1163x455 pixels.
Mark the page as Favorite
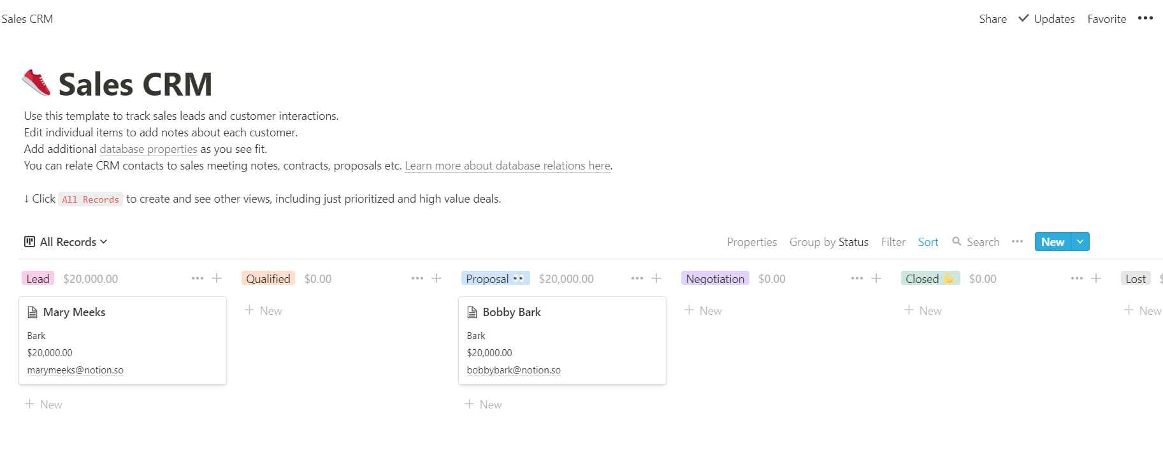coord(1106,19)
